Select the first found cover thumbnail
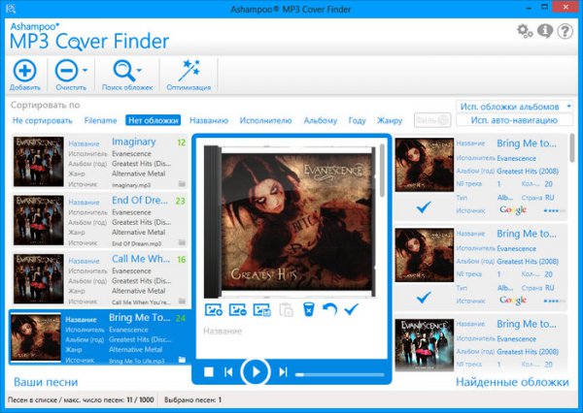The height and width of the screenshot is (413, 583). click(425, 165)
